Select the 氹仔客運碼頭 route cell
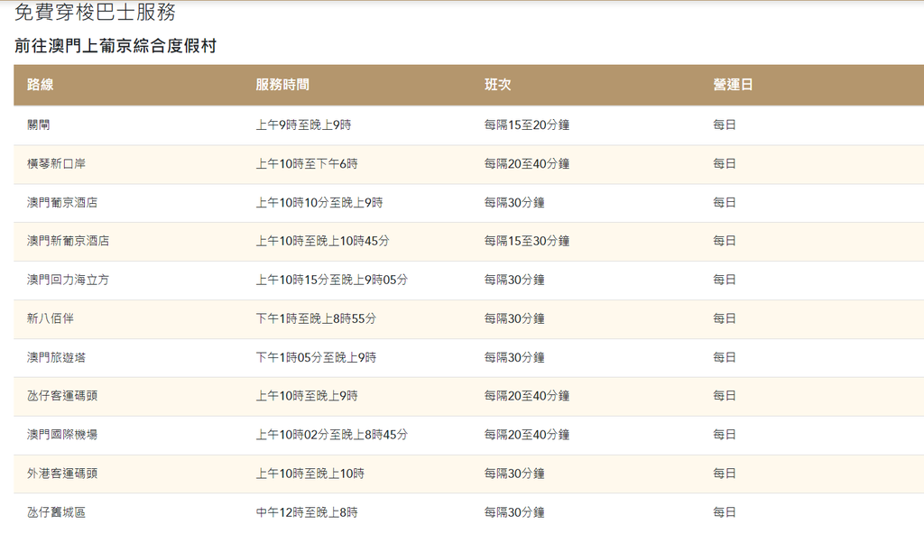The width and height of the screenshot is (924, 543). tap(62, 396)
